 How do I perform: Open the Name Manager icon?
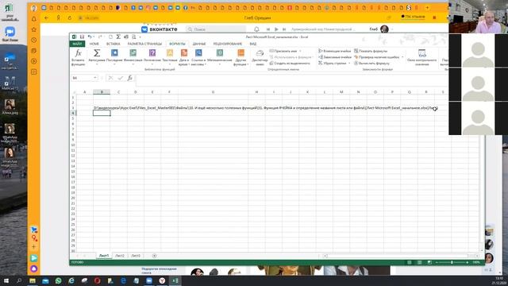(x=260, y=53)
